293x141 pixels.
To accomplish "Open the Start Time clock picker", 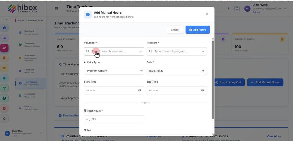I will 140,90.
